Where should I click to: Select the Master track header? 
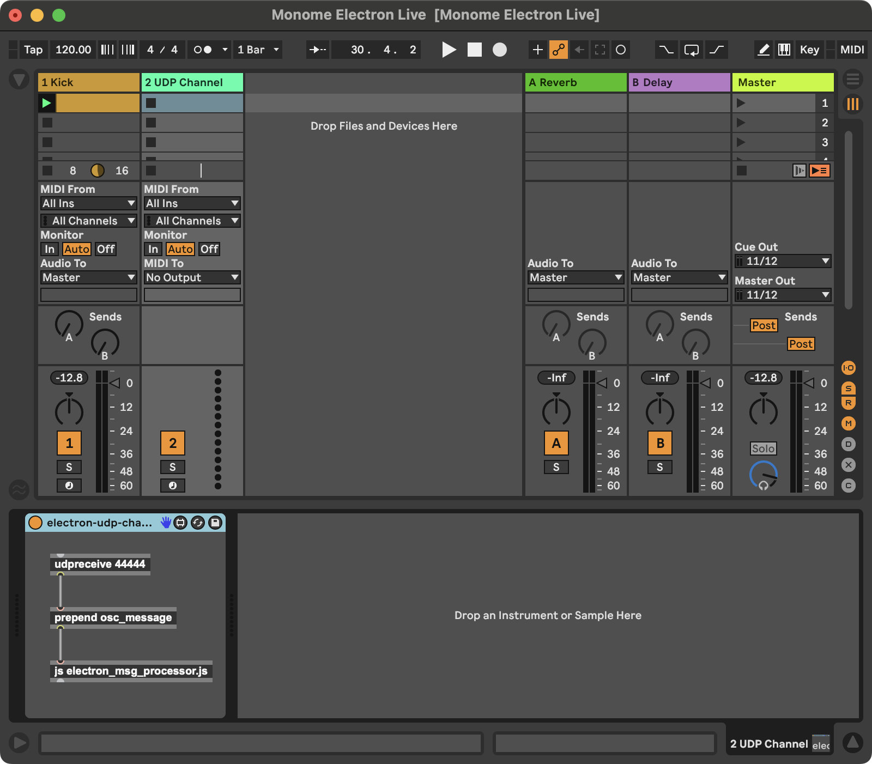pos(783,82)
